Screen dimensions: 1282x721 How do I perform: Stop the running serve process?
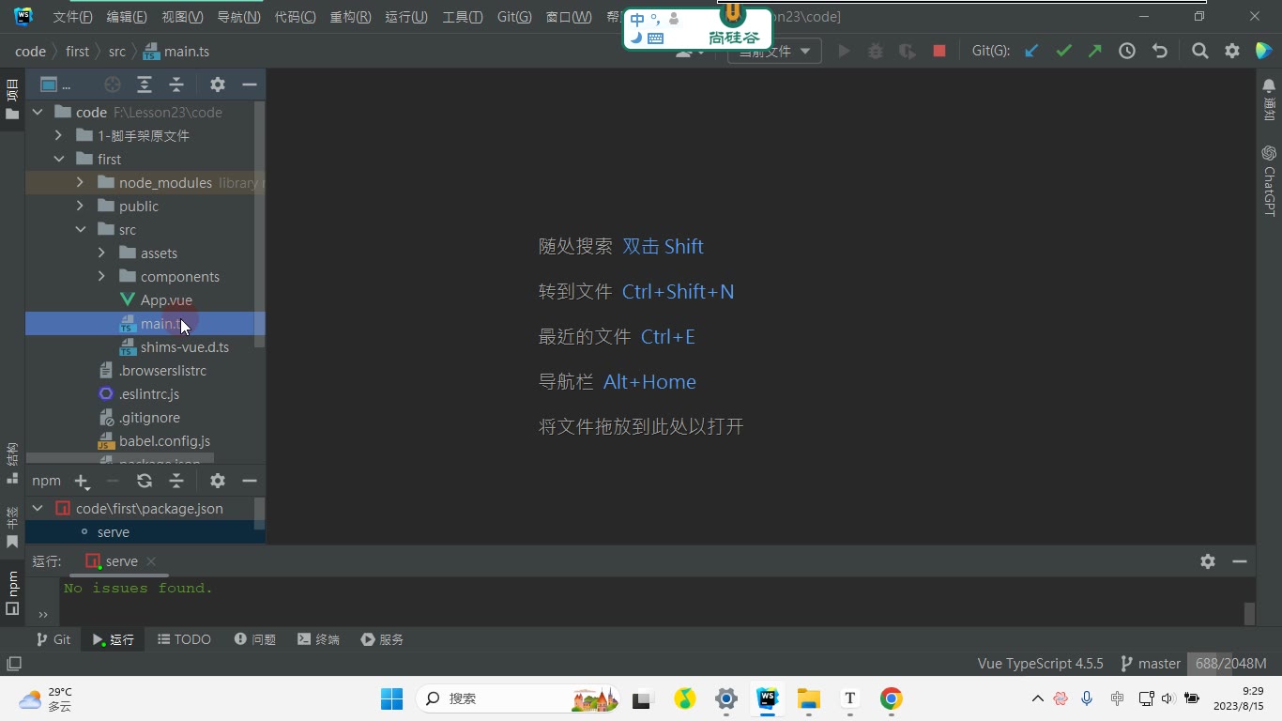click(939, 52)
